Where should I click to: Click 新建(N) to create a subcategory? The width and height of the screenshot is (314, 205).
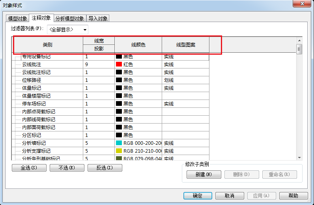(204, 174)
